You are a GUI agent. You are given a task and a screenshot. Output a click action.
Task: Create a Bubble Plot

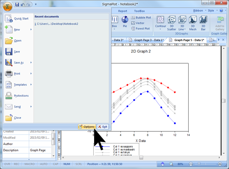pyautogui.click(x=141, y=17)
